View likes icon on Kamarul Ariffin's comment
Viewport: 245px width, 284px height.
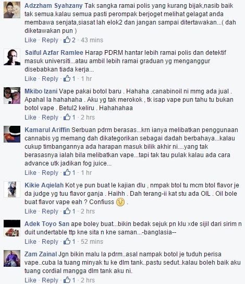[x=67, y=172]
